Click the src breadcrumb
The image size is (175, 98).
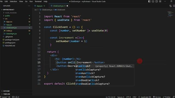[36, 10]
